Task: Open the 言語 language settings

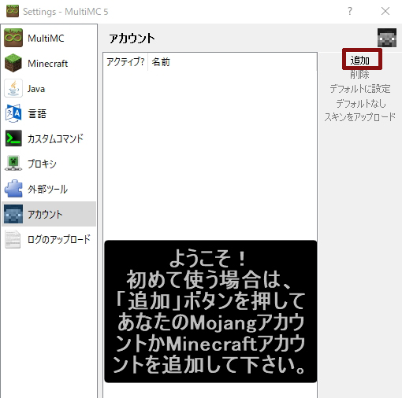Action: (x=37, y=114)
